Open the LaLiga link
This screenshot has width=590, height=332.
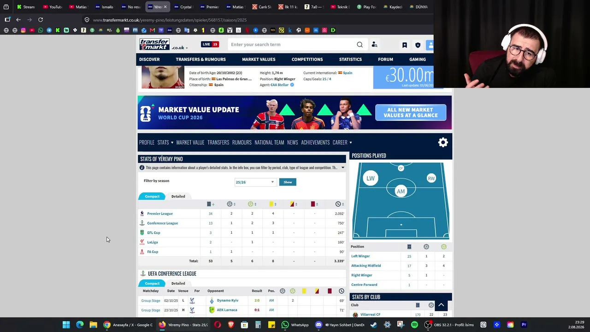[152, 242]
